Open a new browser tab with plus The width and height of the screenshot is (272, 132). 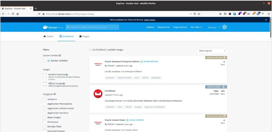(x=36, y=8)
